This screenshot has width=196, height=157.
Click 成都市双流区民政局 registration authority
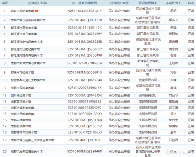[148, 88]
